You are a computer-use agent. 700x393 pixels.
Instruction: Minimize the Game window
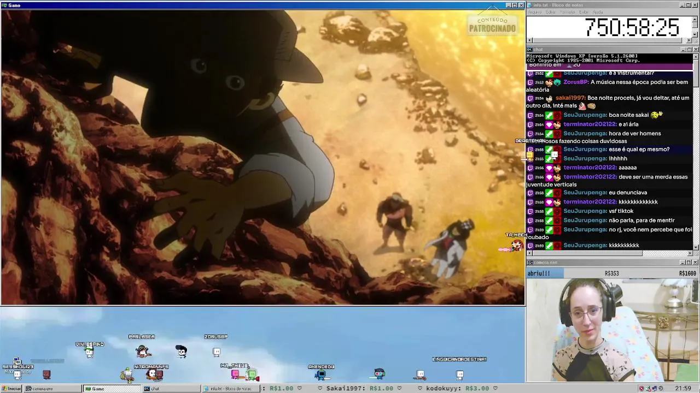[508, 5]
